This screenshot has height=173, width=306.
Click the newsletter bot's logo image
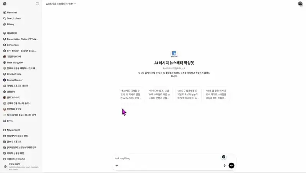174,54
